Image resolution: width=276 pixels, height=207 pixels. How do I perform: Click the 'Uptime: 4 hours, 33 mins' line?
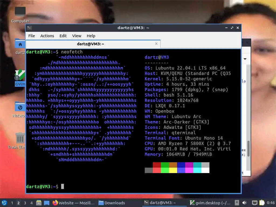click(x=177, y=84)
